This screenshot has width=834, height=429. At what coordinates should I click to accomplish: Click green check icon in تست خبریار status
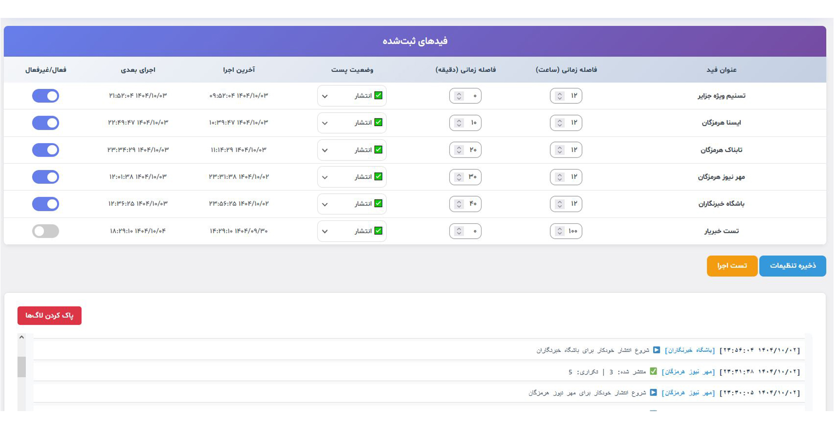(379, 230)
